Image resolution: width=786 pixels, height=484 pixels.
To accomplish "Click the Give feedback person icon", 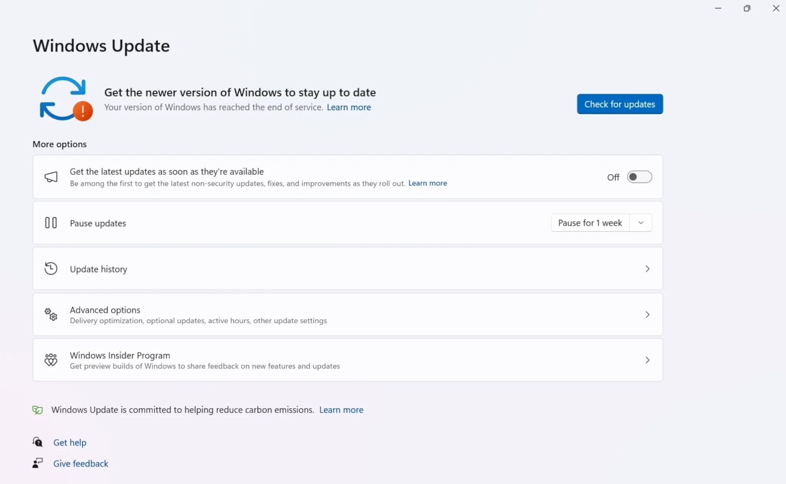I will 37,463.
